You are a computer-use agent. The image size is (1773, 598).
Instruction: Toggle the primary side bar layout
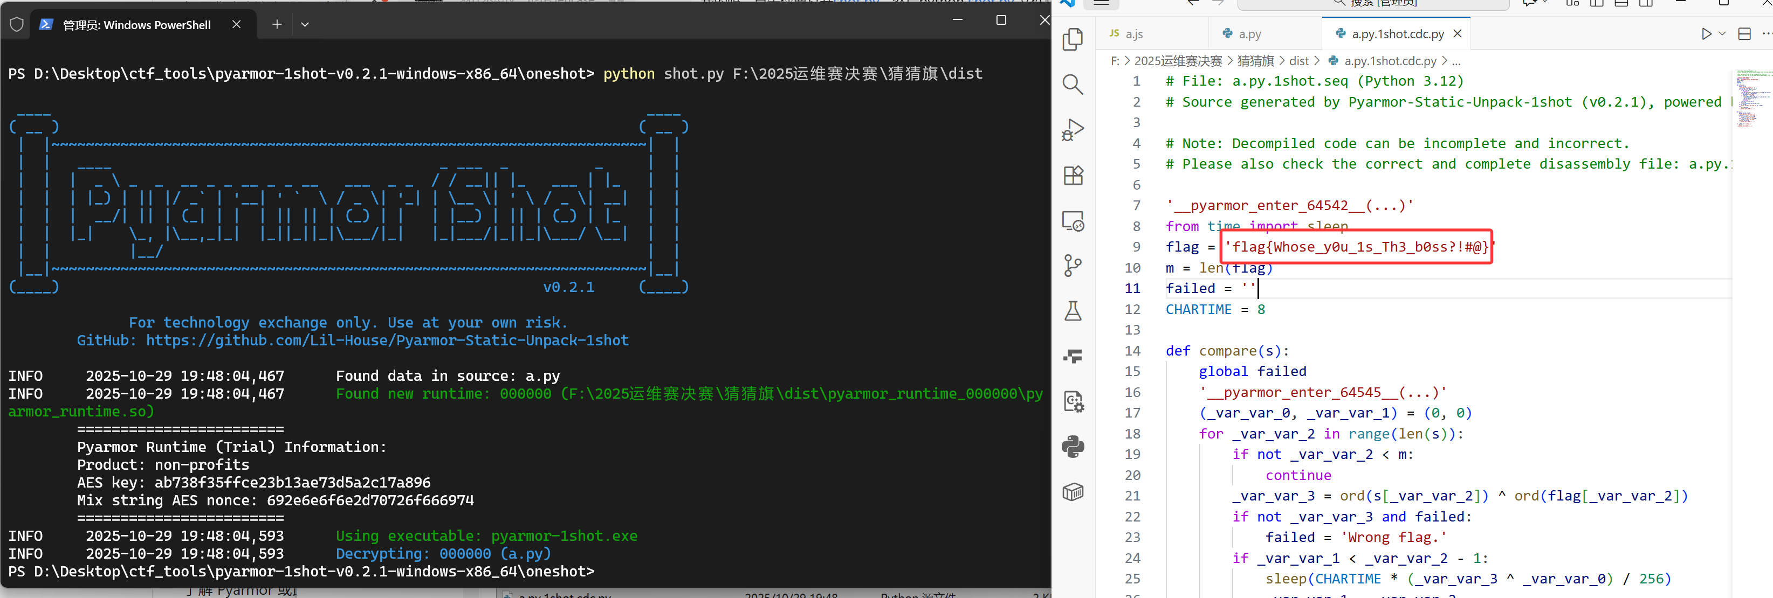tap(1597, 3)
